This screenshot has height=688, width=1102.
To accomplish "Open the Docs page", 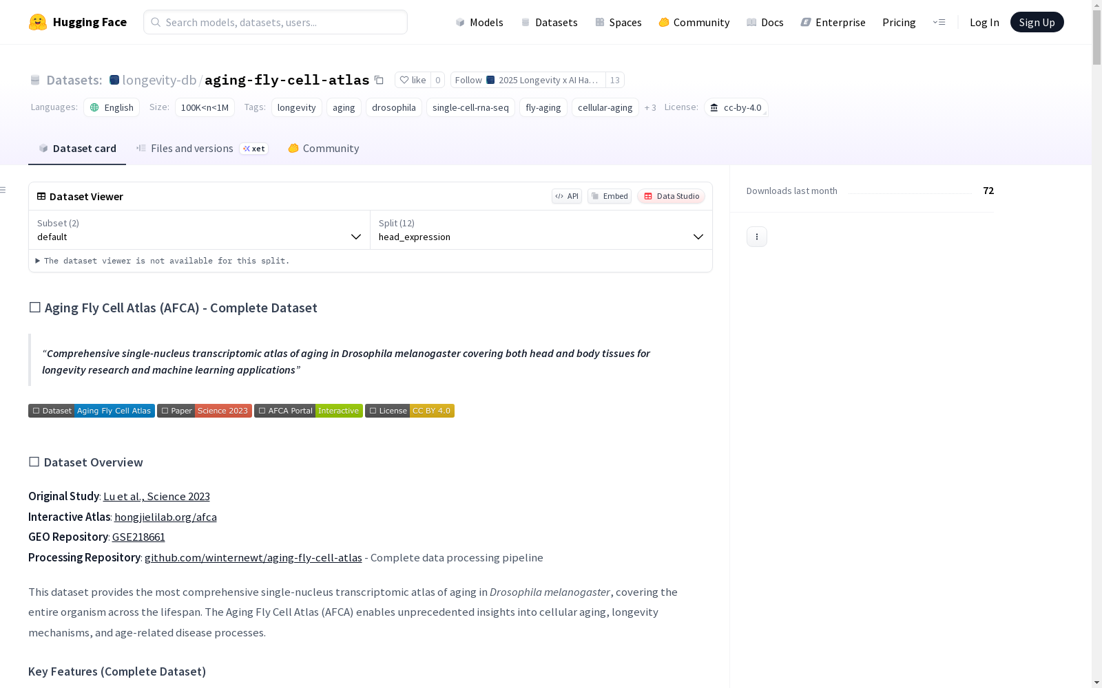I will click(x=765, y=22).
